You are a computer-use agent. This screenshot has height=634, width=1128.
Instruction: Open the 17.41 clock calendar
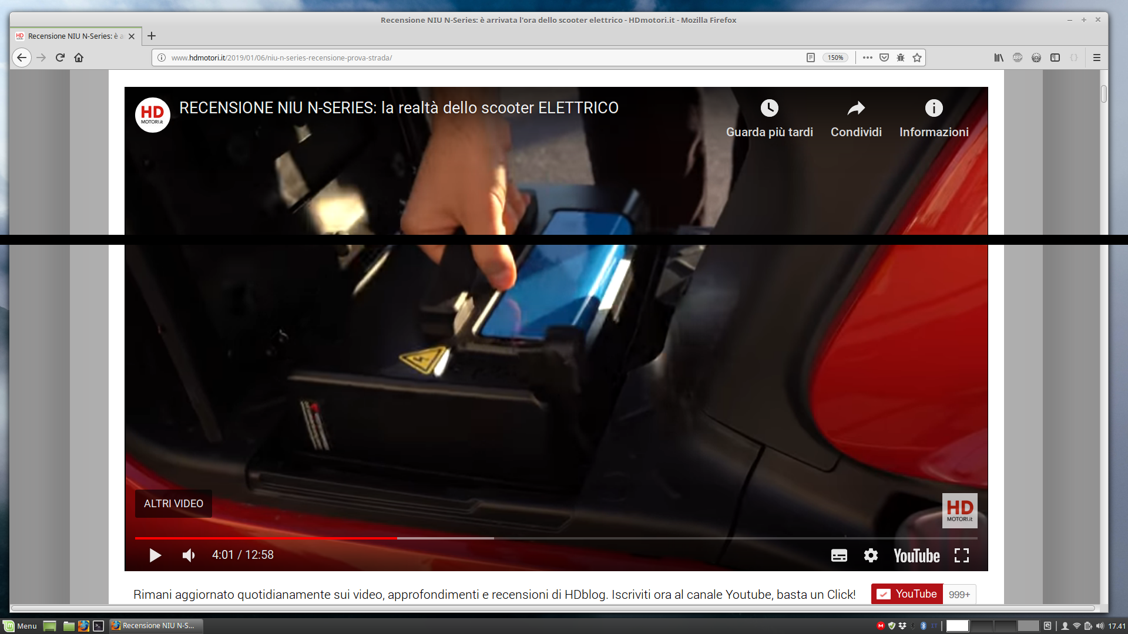click(1117, 626)
